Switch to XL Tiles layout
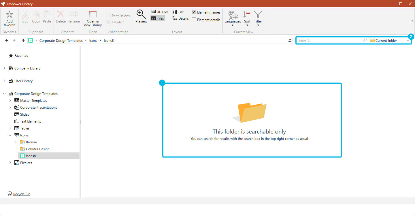 point(160,12)
